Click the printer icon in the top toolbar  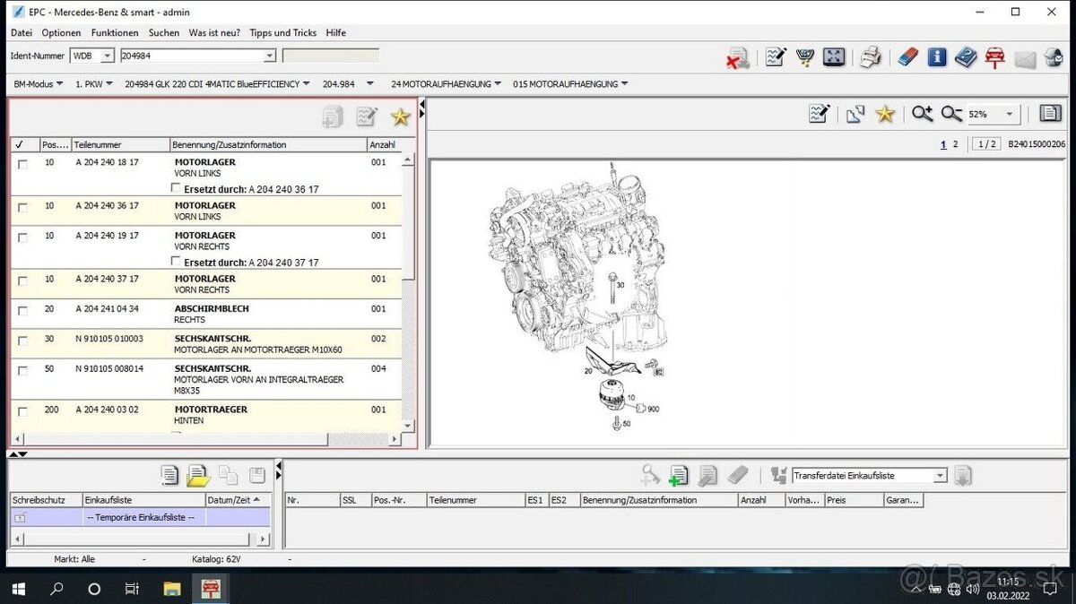click(x=871, y=57)
